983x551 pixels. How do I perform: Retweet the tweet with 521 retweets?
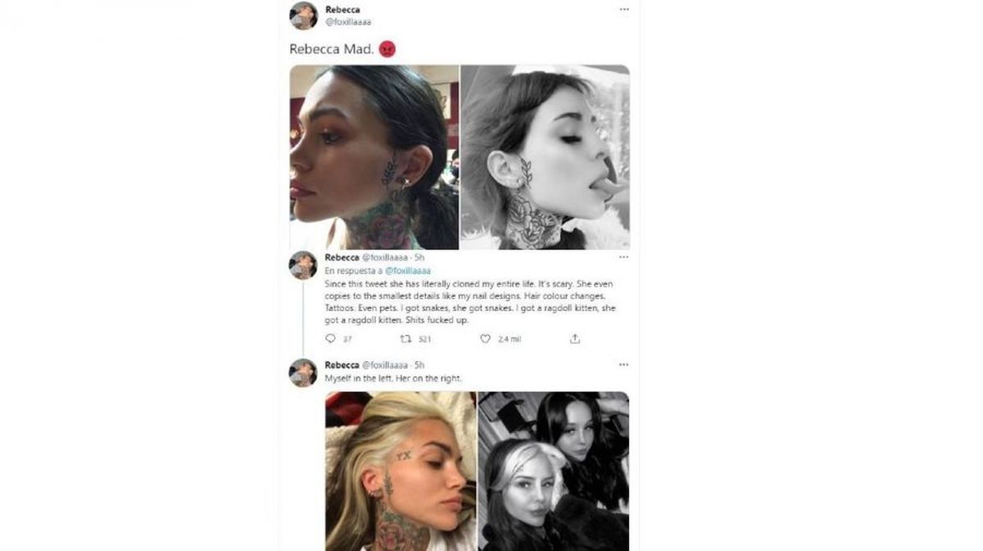coord(405,338)
